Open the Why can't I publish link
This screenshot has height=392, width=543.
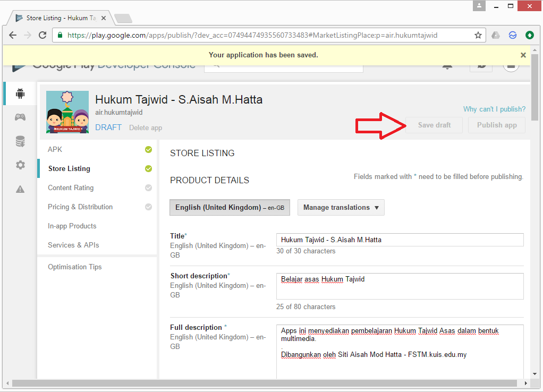tap(494, 109)
